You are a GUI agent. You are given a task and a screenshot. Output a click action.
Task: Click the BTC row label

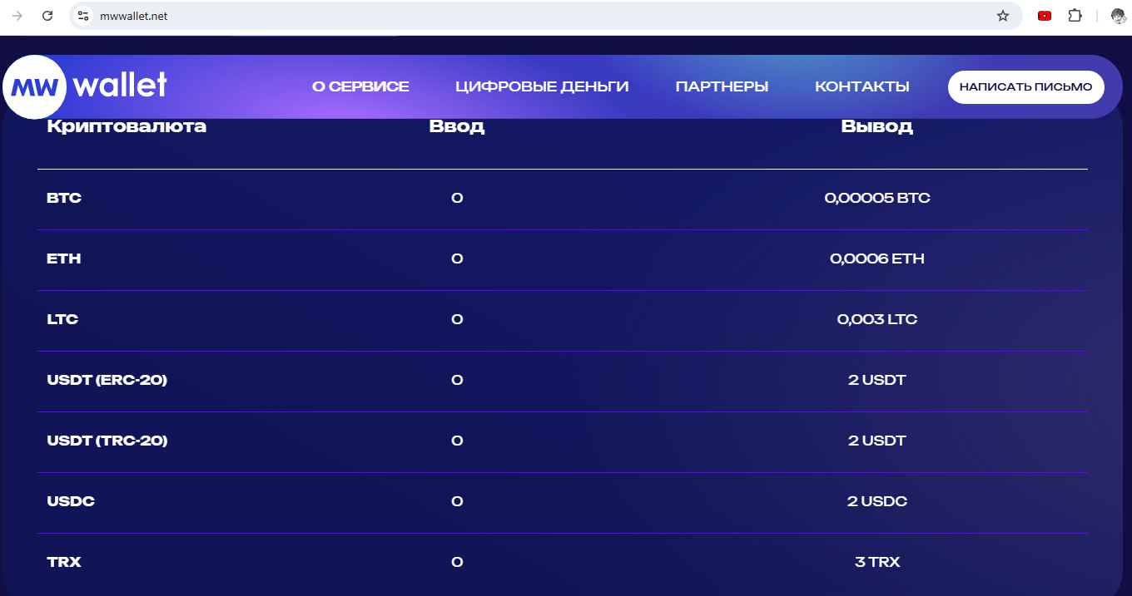pyautogui.click(x=64, y=199)
